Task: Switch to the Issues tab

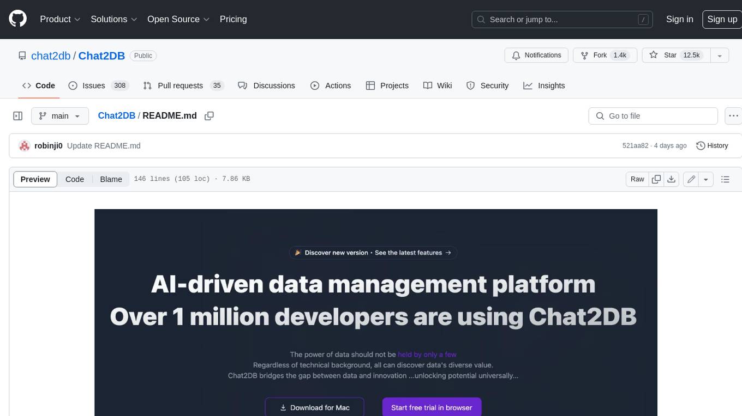Action: click(99, 85)
